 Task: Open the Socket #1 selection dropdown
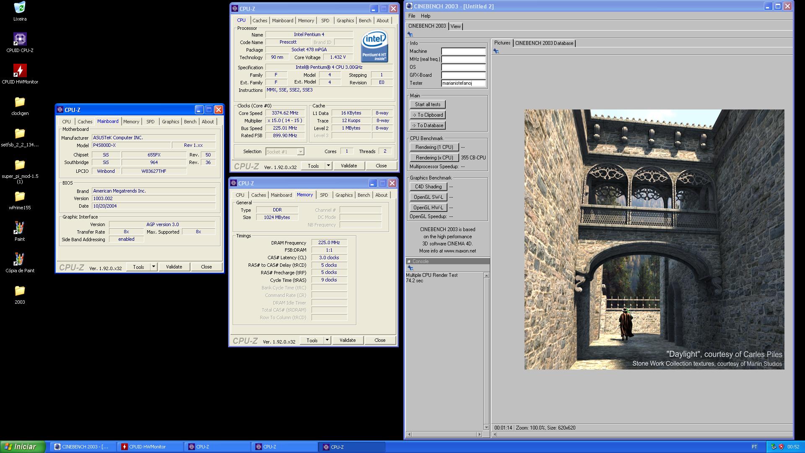click(x=301, y=152)
